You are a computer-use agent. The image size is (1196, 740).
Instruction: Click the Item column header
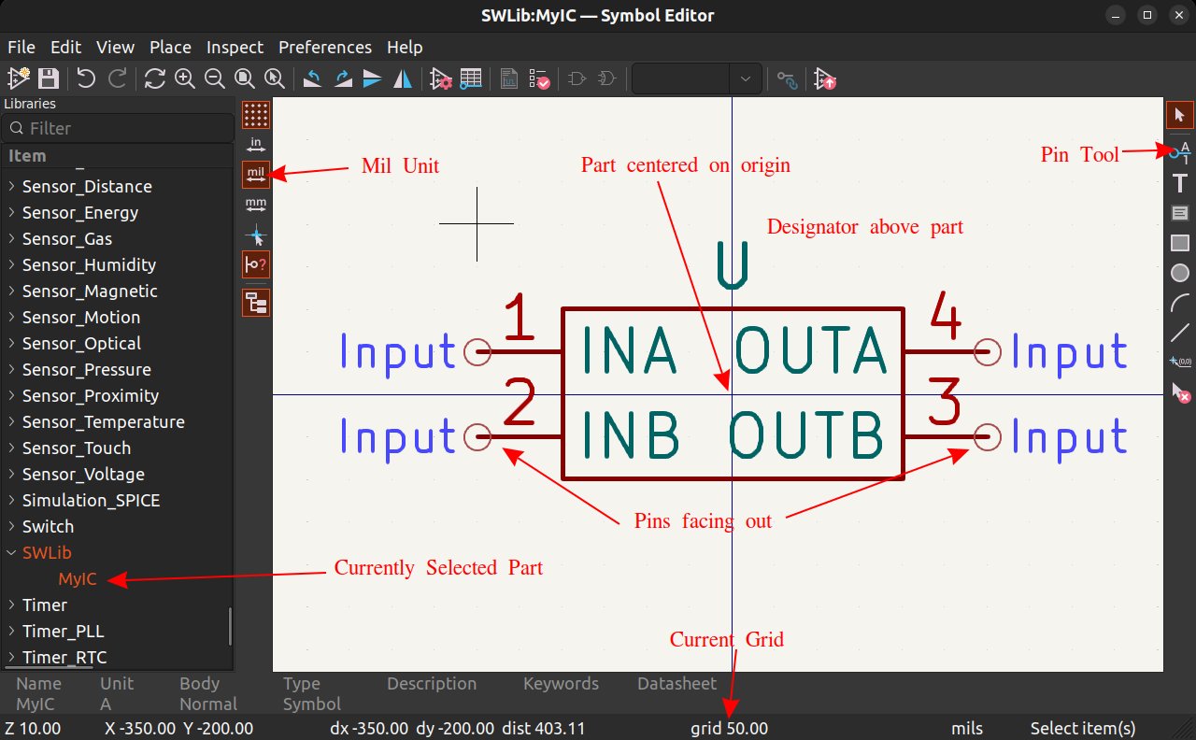coord(117,156)
